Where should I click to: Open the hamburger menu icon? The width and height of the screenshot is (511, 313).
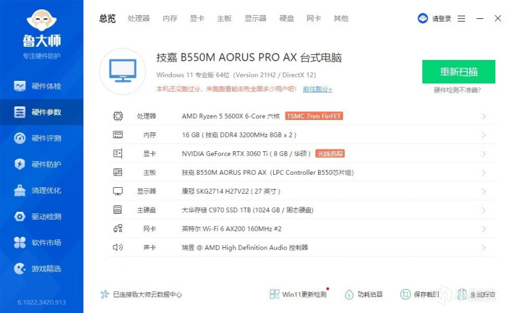coord(461,18)
